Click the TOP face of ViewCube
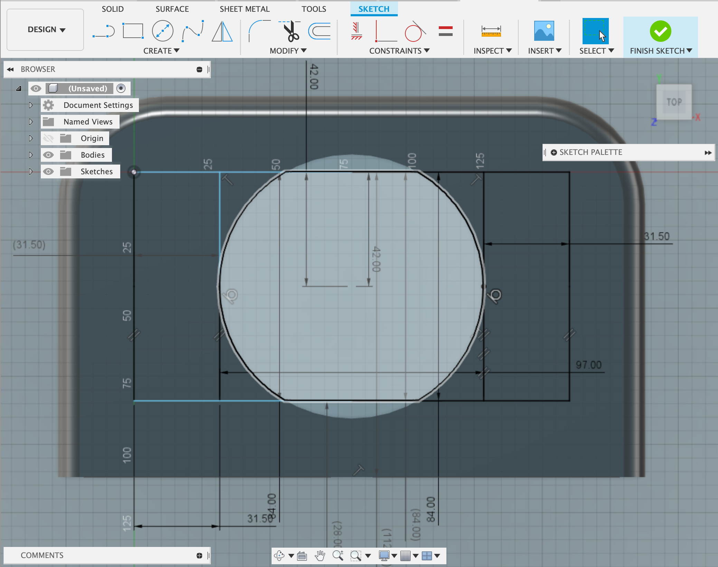 [674, 102]
